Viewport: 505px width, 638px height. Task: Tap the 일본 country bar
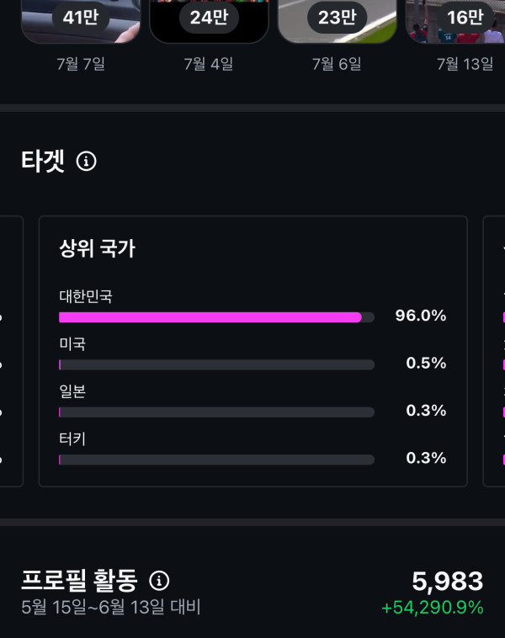coord(216,412)
